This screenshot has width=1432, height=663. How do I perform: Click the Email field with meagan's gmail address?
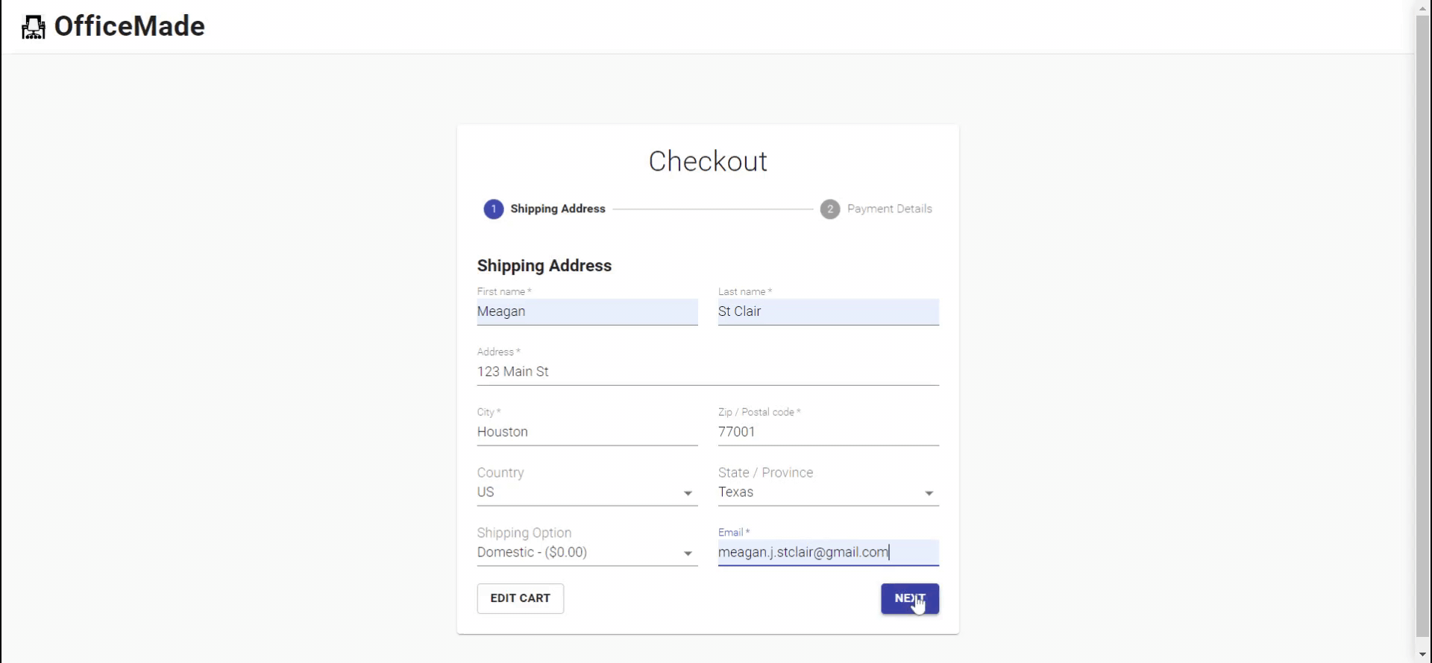coord(828,553)
